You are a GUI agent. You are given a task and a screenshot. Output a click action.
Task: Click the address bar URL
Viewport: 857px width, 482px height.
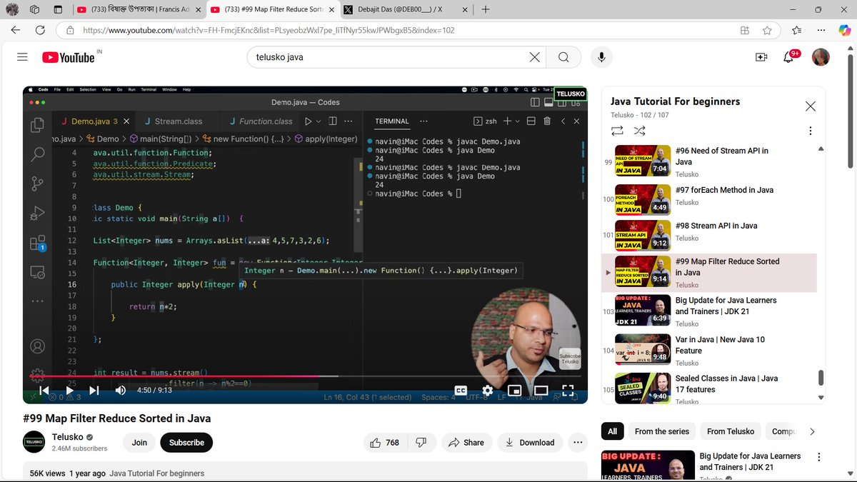coord(268,31)
